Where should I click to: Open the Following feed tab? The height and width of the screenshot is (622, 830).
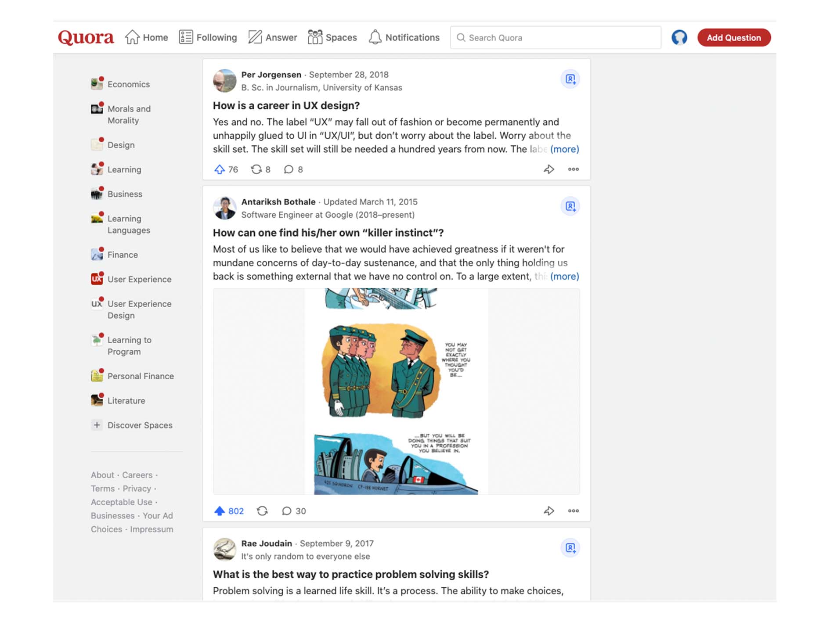coord(208,37)
